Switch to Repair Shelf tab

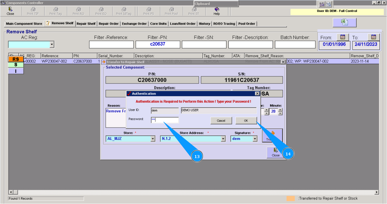point(86,24)
